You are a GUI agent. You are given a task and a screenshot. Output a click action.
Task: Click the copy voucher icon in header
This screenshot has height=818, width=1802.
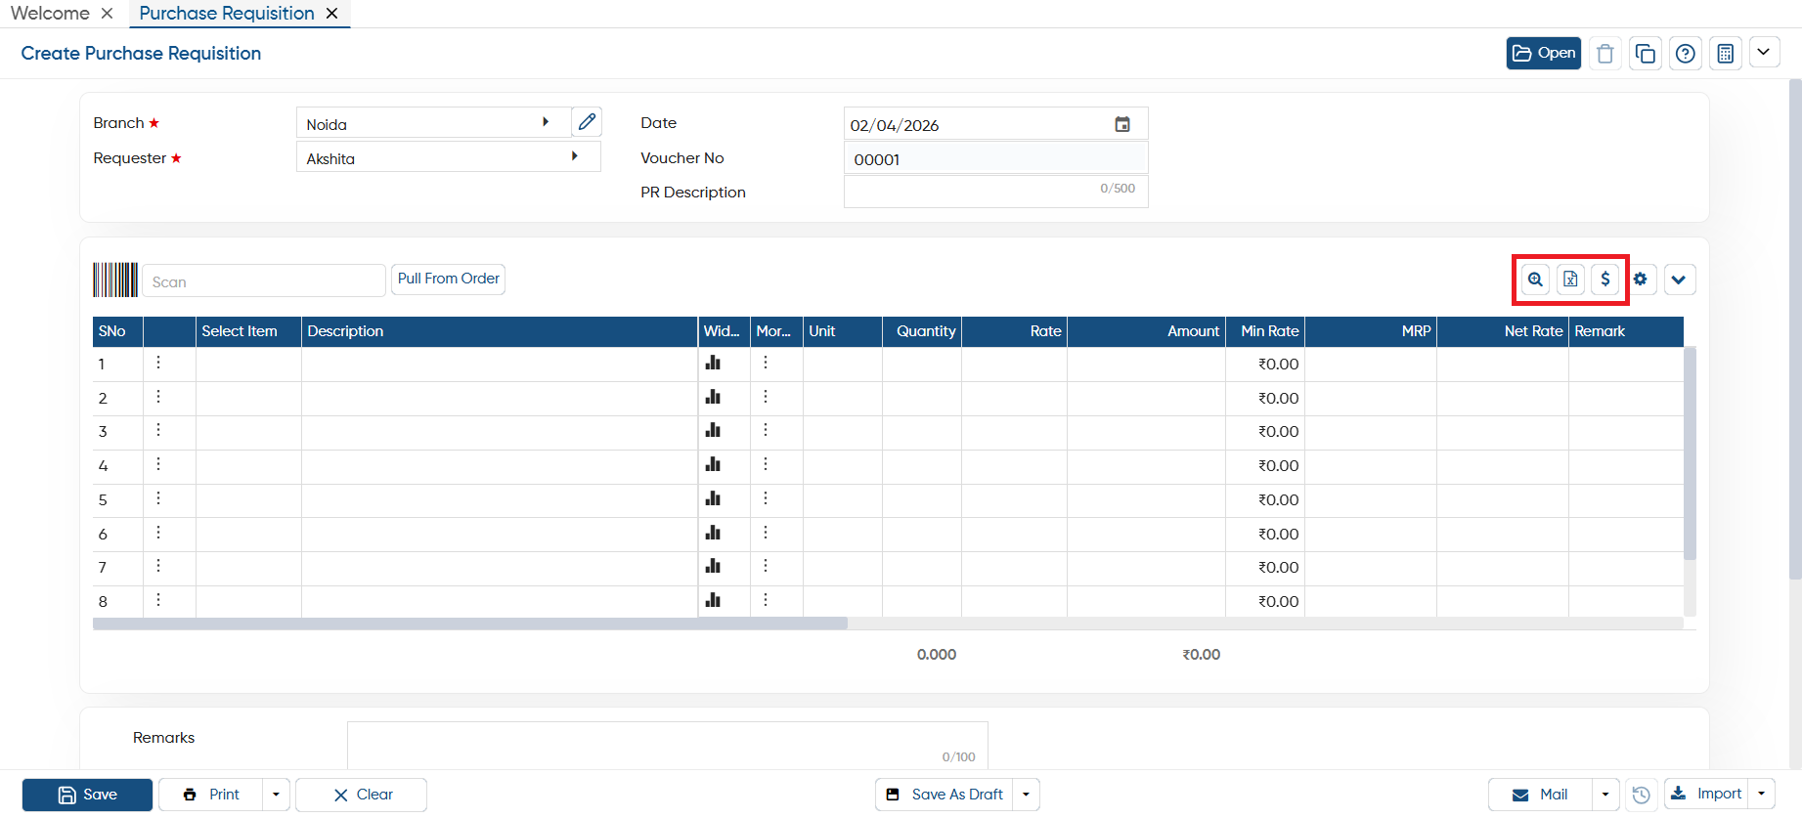tap(1646, 53)
